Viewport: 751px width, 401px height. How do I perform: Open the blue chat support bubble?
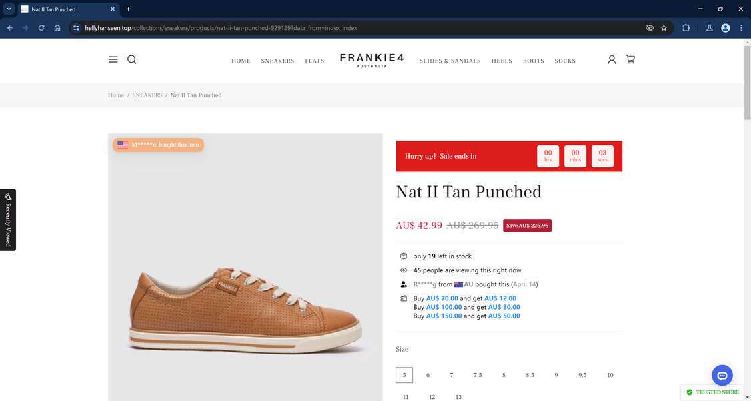pyautogui.click(x=722, y=375)
